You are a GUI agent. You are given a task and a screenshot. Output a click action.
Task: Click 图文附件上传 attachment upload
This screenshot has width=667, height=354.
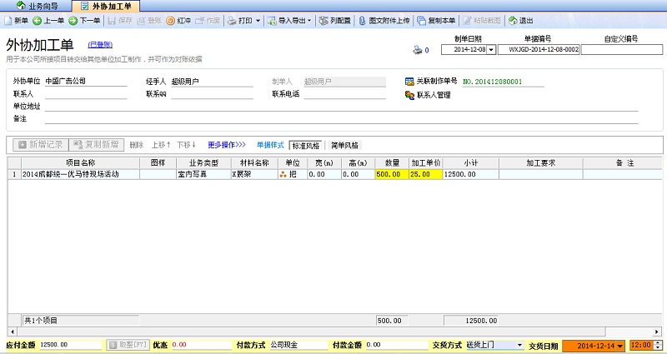(384, 20)
